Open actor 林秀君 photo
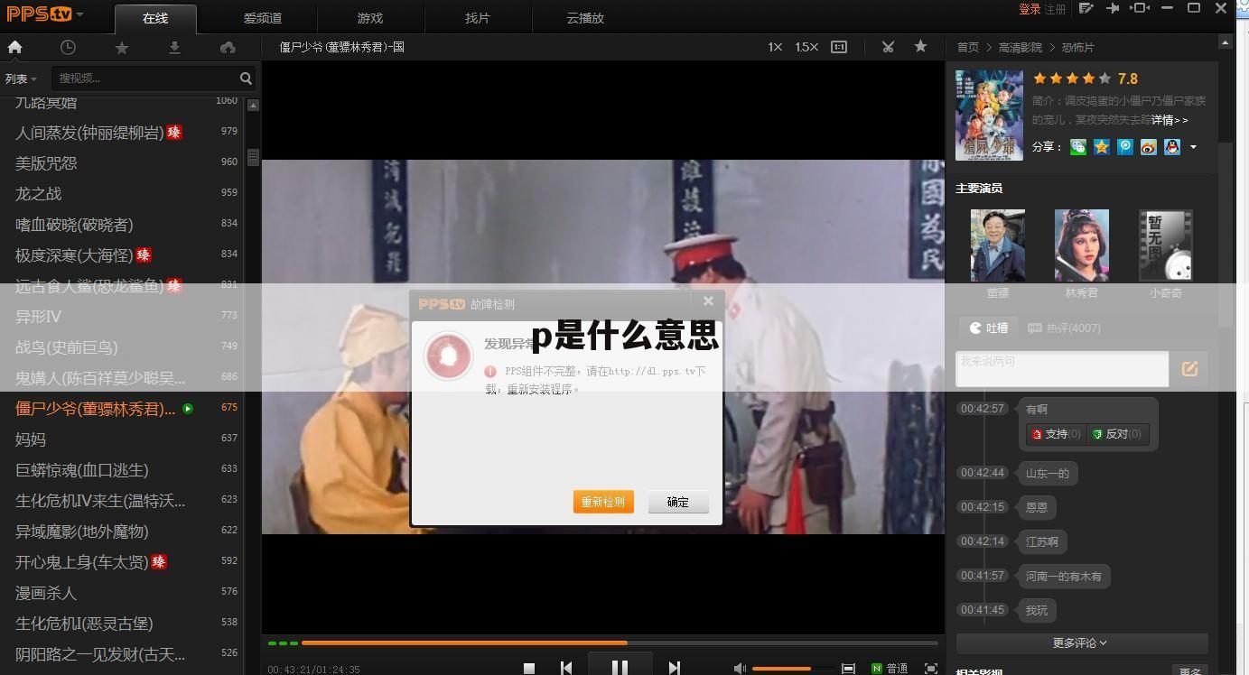 (x=1081, y=245)
